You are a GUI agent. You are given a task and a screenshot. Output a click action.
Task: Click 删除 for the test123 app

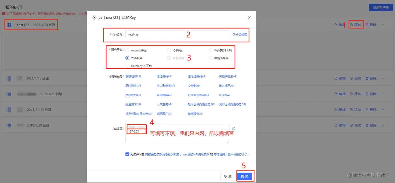pos(371,25)
